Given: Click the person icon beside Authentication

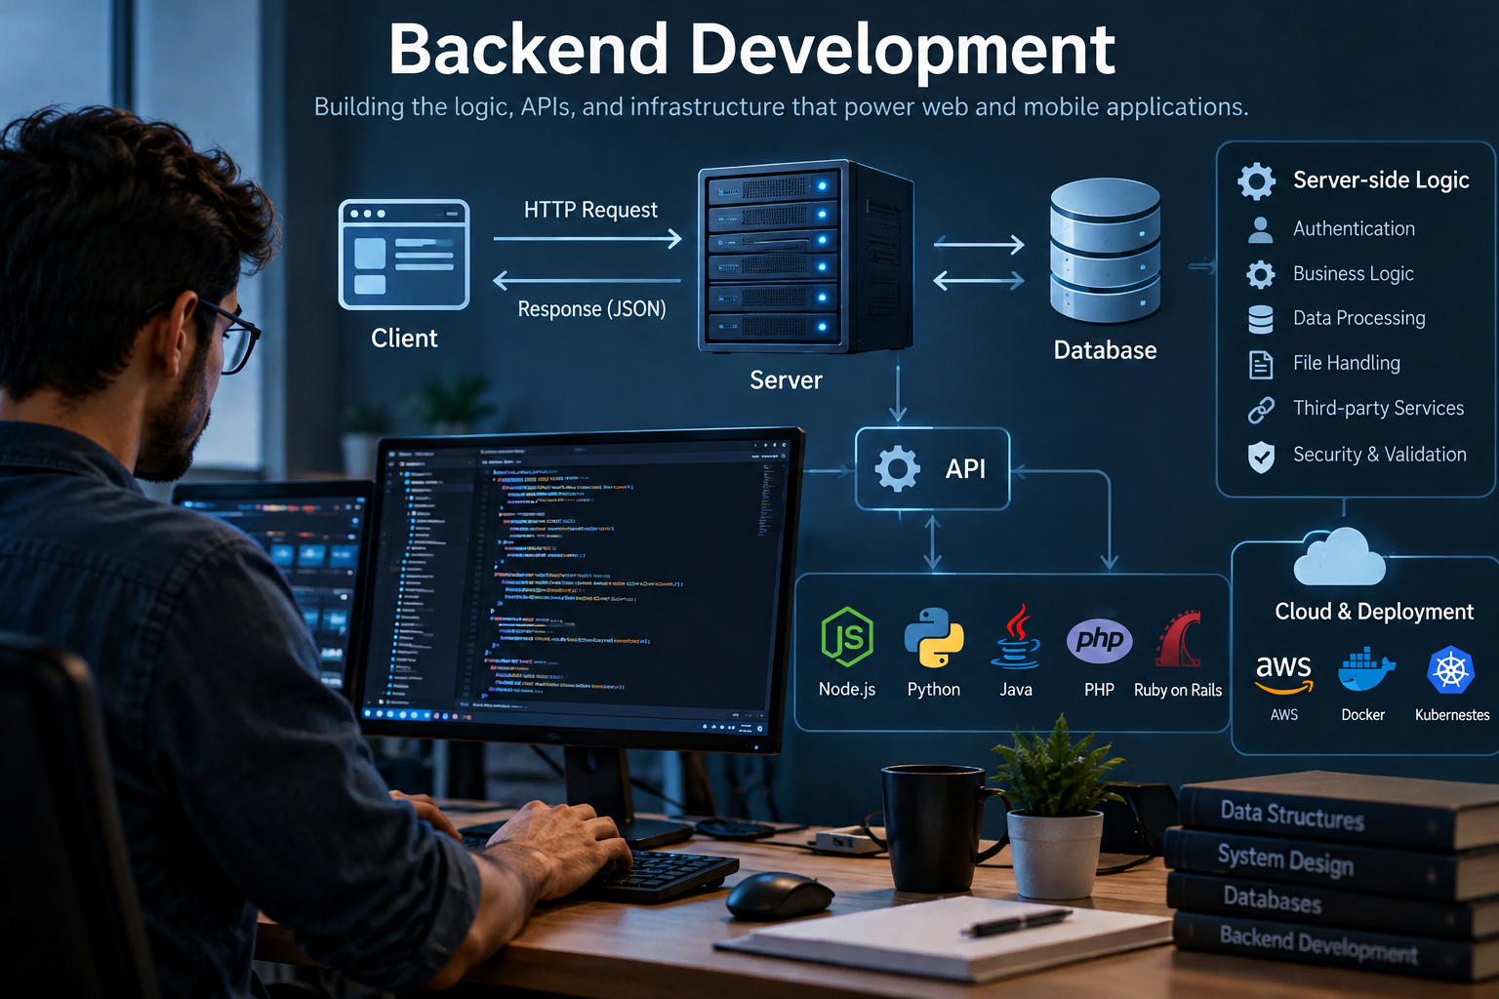Looking at the screenshot, I should pyautogui.click(x=1261, y=229).
